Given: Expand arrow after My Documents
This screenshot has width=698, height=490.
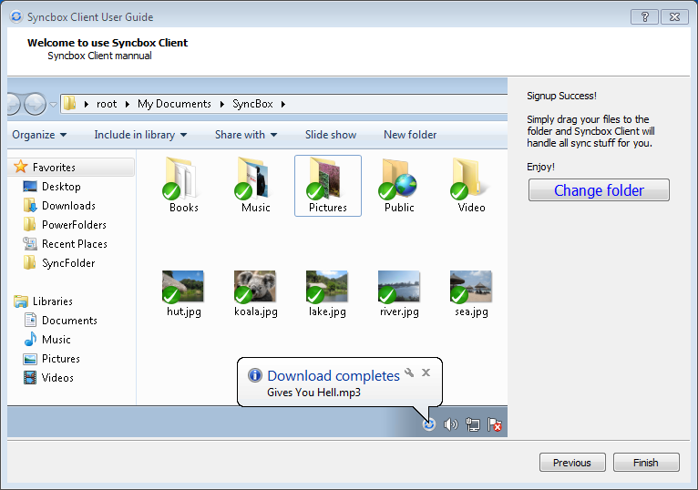Looking at the screenshot, I should (222, 104).
